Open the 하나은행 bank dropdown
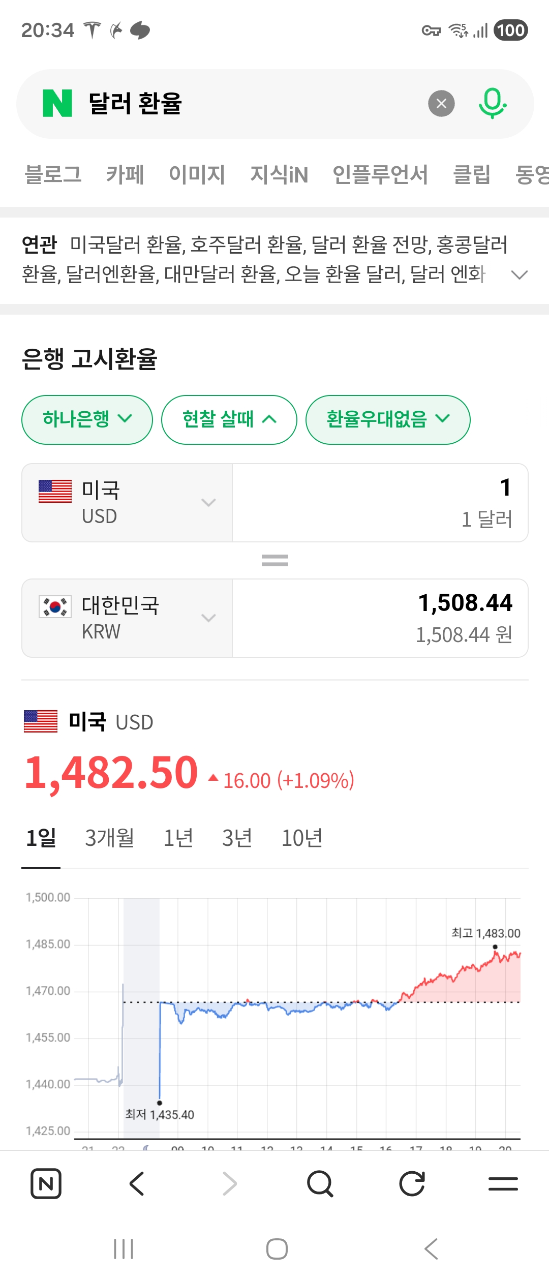549x1281 pixels. pos(87,419)
